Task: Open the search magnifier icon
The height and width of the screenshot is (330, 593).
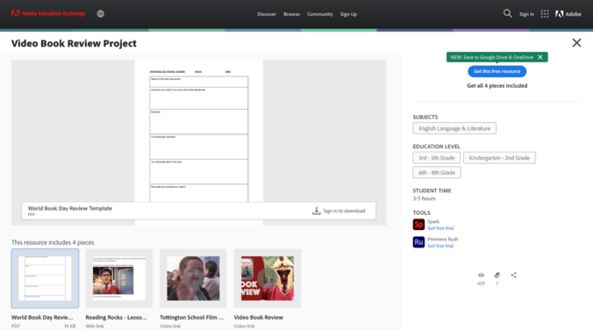Action: coord(508,14)
